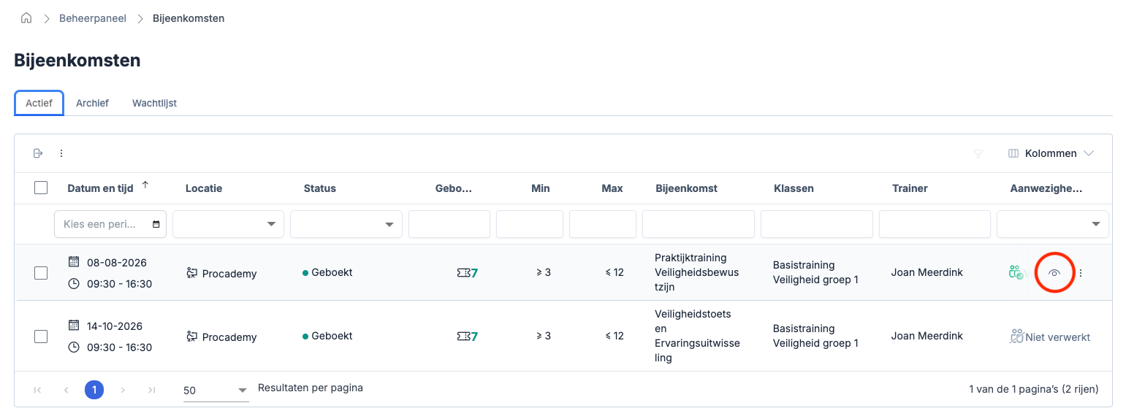Change results per page dropdown from 50

[x=216, y=391]
